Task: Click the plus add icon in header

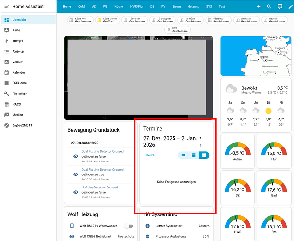Action: pos(259,7)
